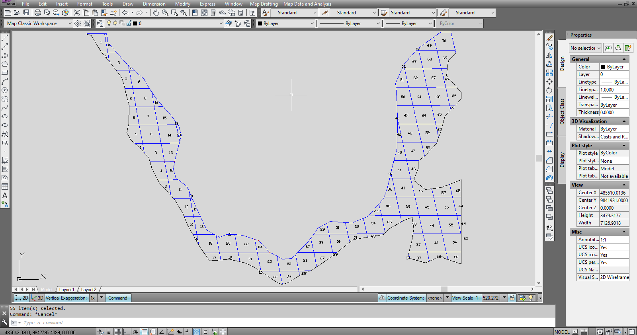Open the Map Drafting menu
This screenshot has height=335, width=637.
pos(264,4)
